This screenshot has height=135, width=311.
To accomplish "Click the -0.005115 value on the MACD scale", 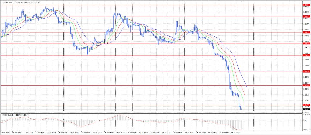I will coord(307,130).
